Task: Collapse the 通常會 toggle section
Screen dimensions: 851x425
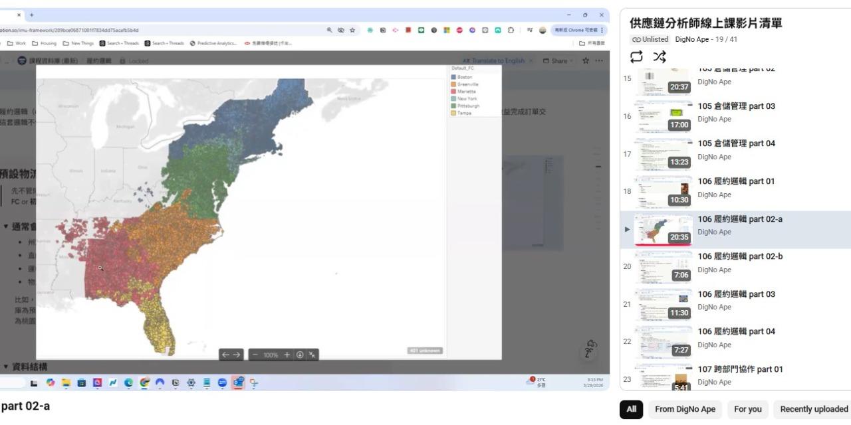Action: click(6, 226)
